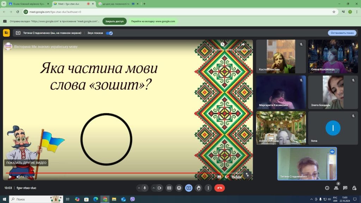361x203 pixels.
Task: Expand video settings arrow beside camera
Action: tap(154, 188)
